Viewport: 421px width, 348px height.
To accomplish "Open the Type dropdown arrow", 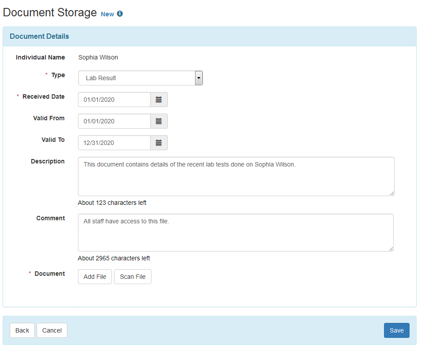I will point(198,78).
